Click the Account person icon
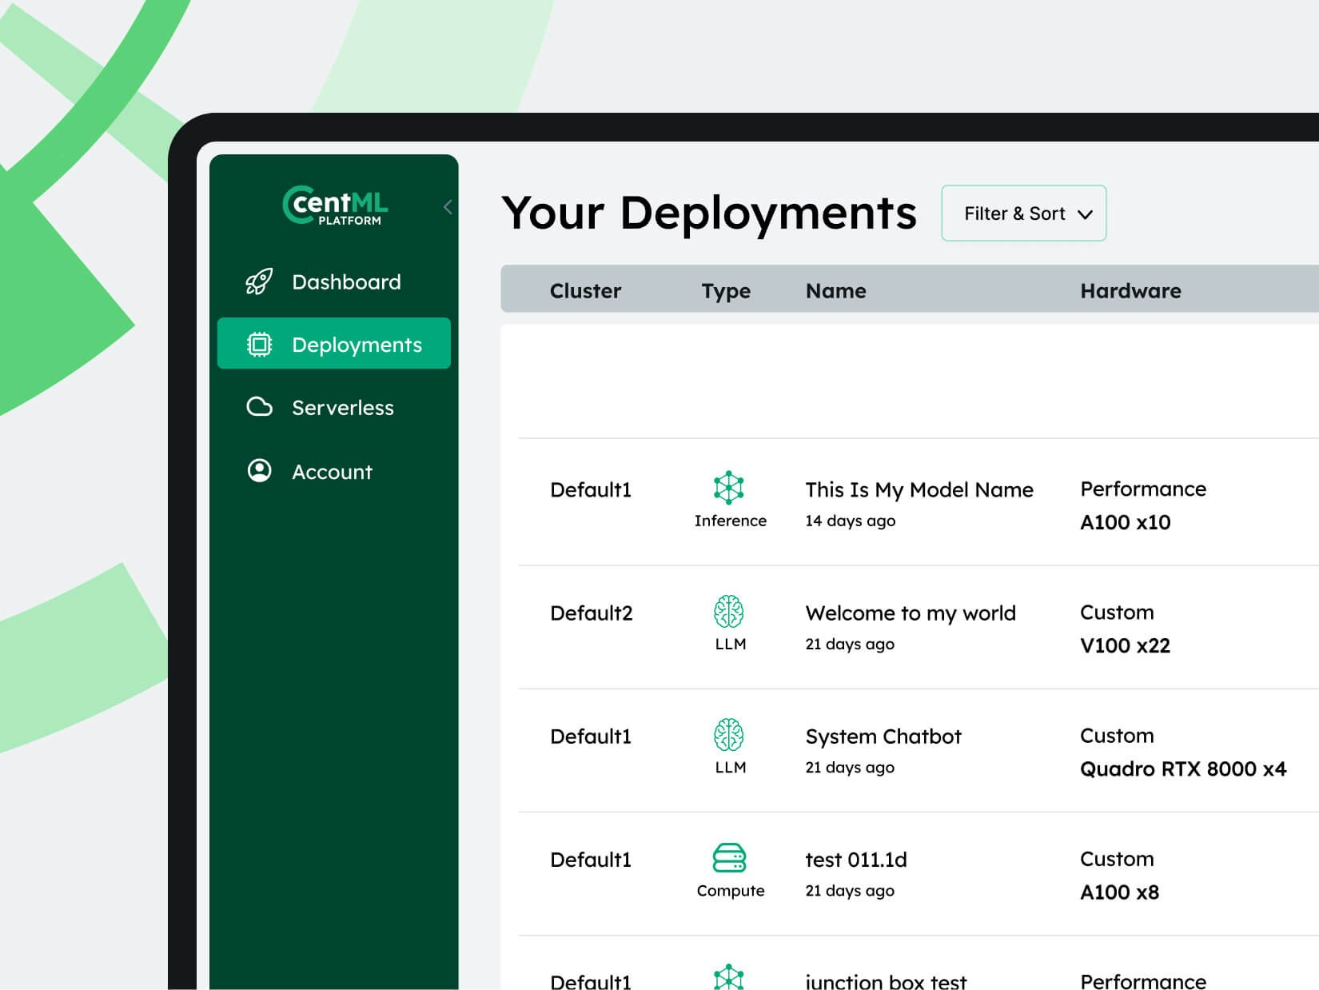This screenshot has width=1319, height=990. click(259, 470)
